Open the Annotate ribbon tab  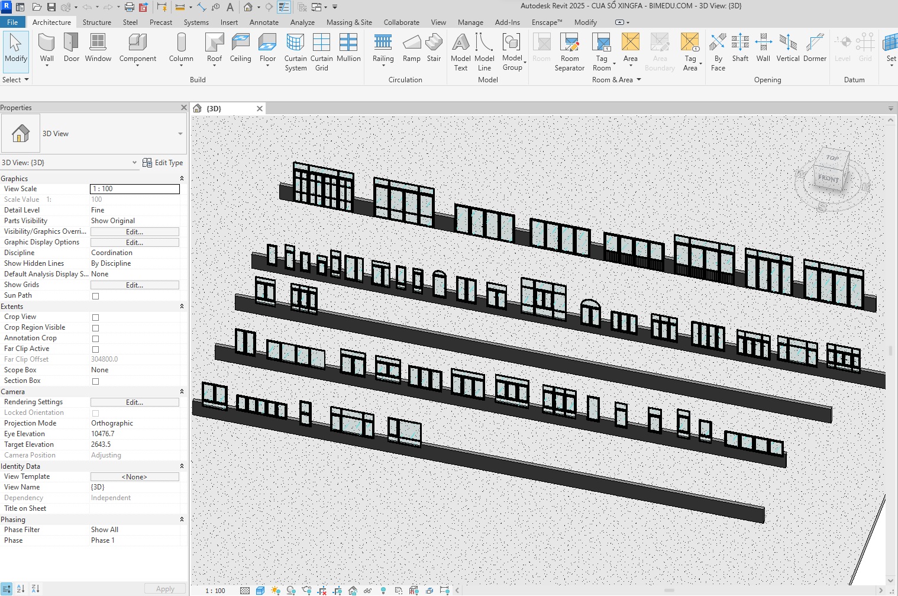pos(264,22)
